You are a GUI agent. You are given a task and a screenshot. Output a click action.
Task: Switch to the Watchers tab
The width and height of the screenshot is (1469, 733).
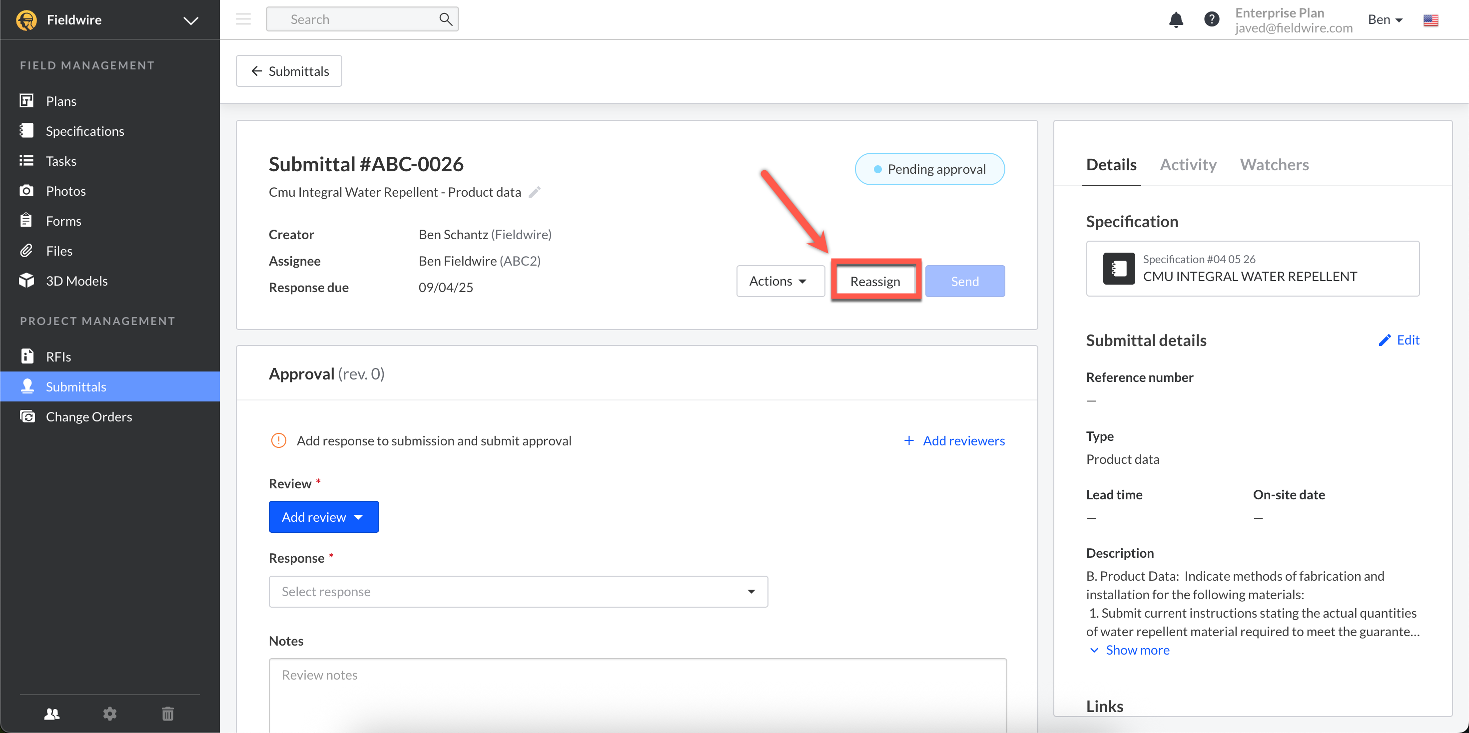click(x=1274, y=165)
